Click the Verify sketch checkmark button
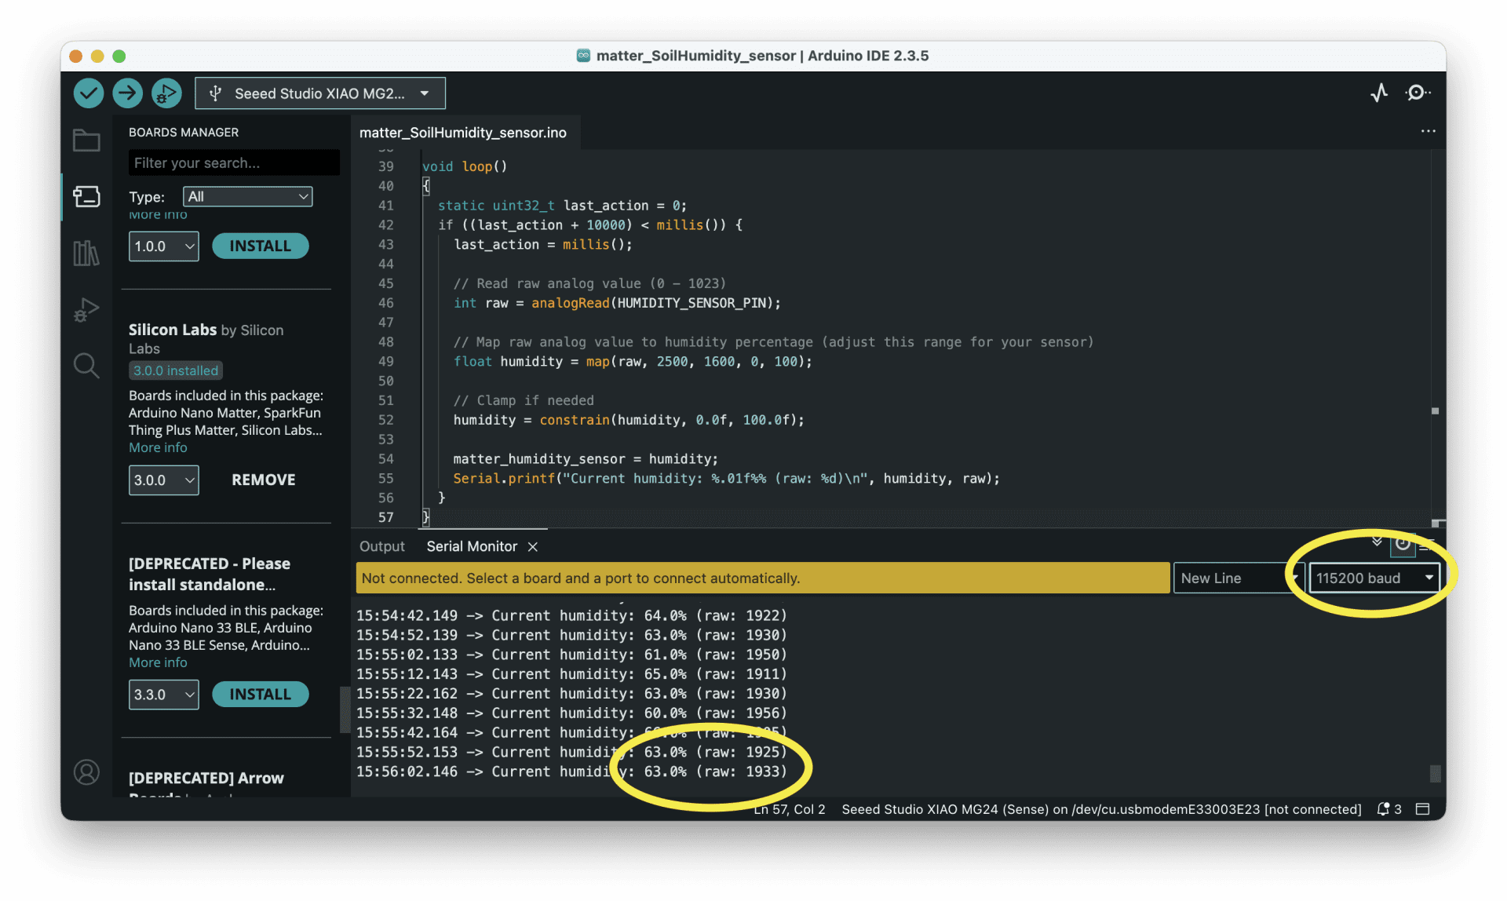This screenshot has height=901, width=1507. (x=89, y=93)
